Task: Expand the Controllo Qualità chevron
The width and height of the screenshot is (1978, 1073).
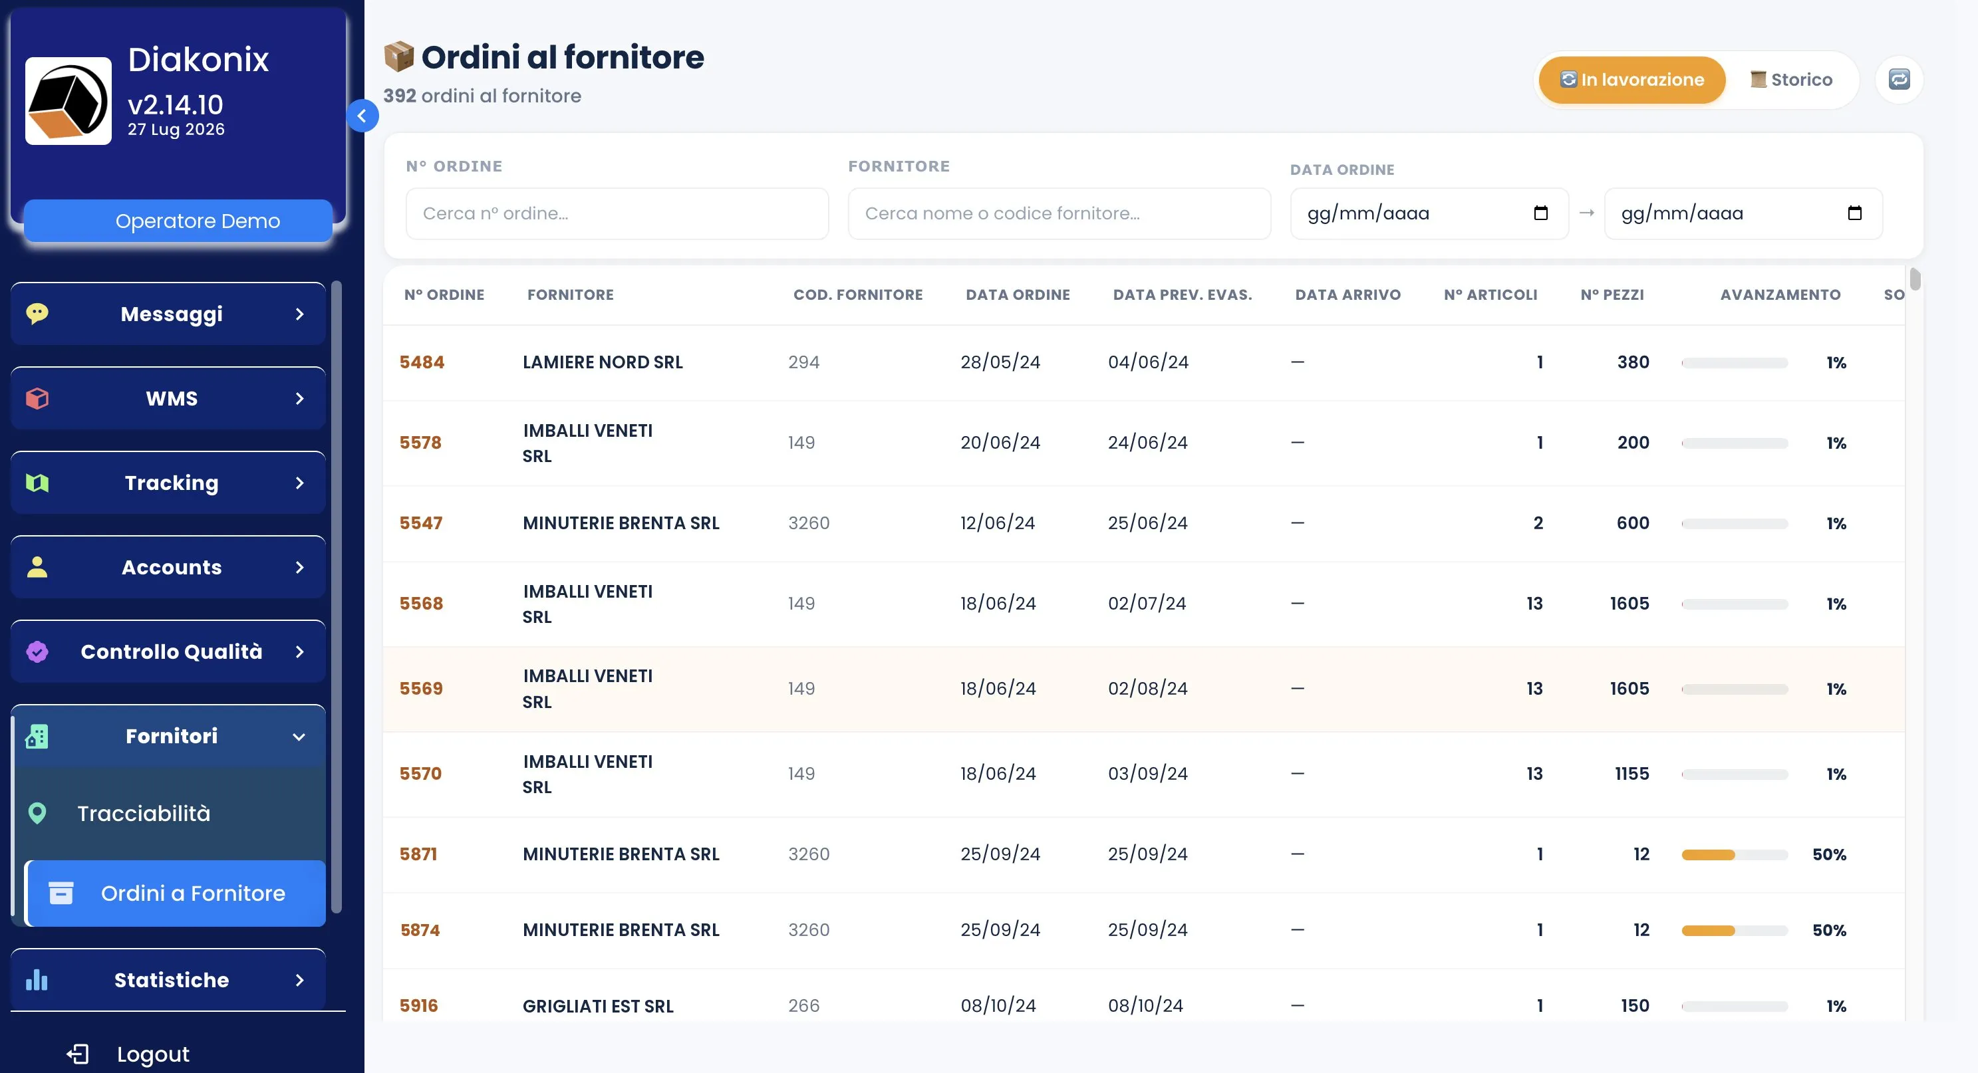Action: [299, 651]
